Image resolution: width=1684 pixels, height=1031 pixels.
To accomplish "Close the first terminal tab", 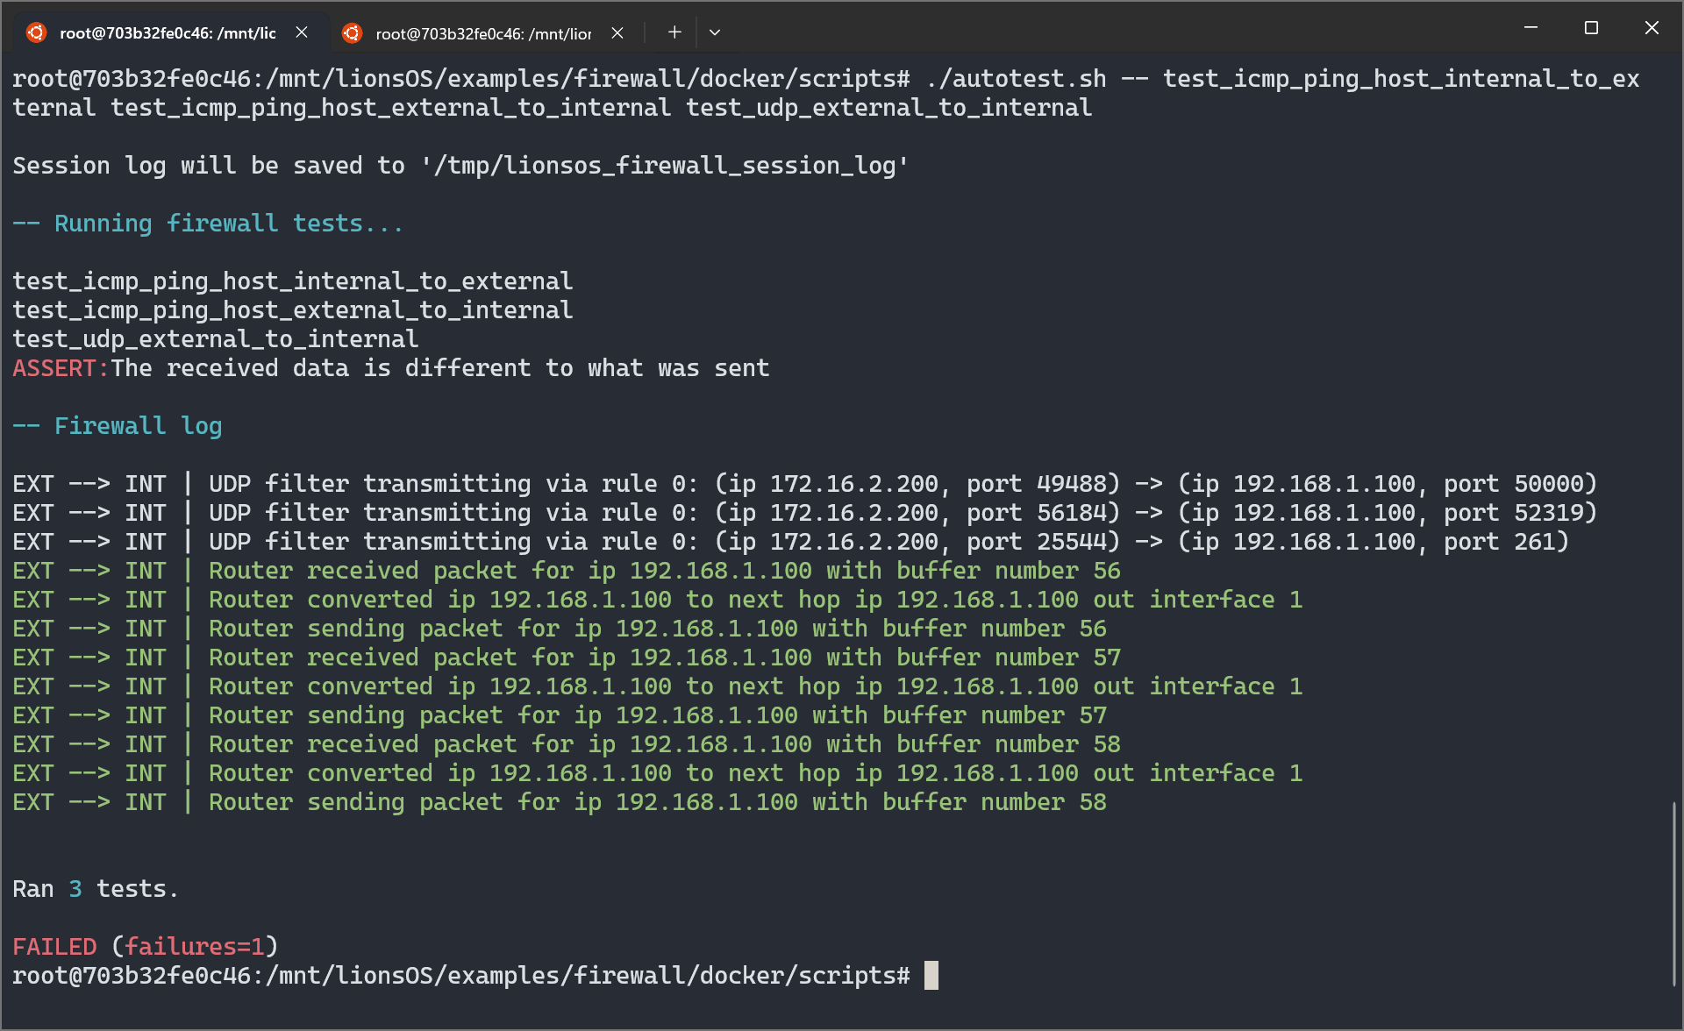I will pyautogui.click(x=302, y=32).
